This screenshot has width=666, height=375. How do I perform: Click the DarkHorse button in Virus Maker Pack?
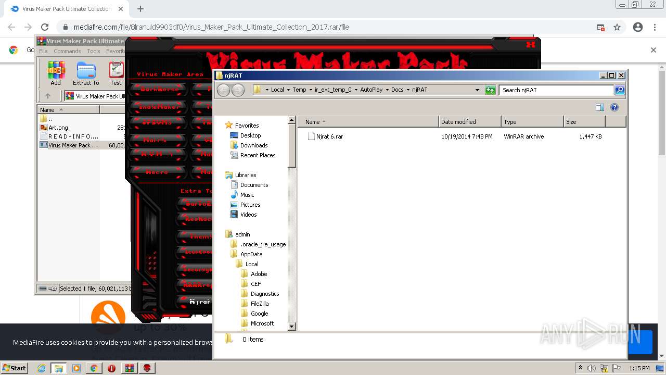pos(159,90)
